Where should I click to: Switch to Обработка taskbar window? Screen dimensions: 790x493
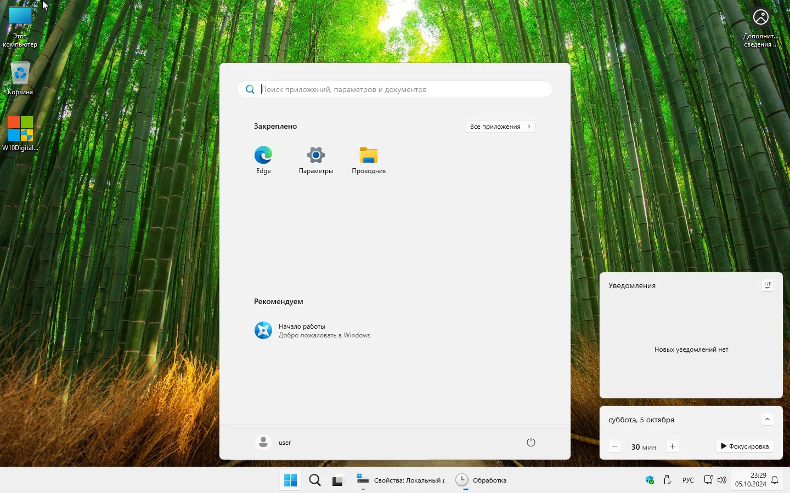tap(482, 480)
